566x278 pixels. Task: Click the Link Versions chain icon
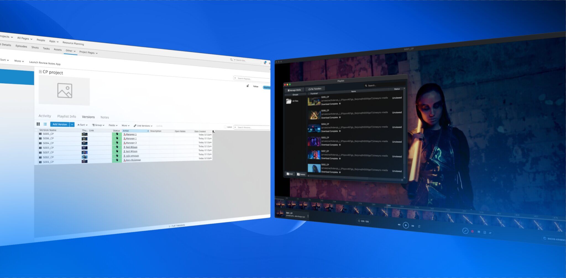[135, 126]
